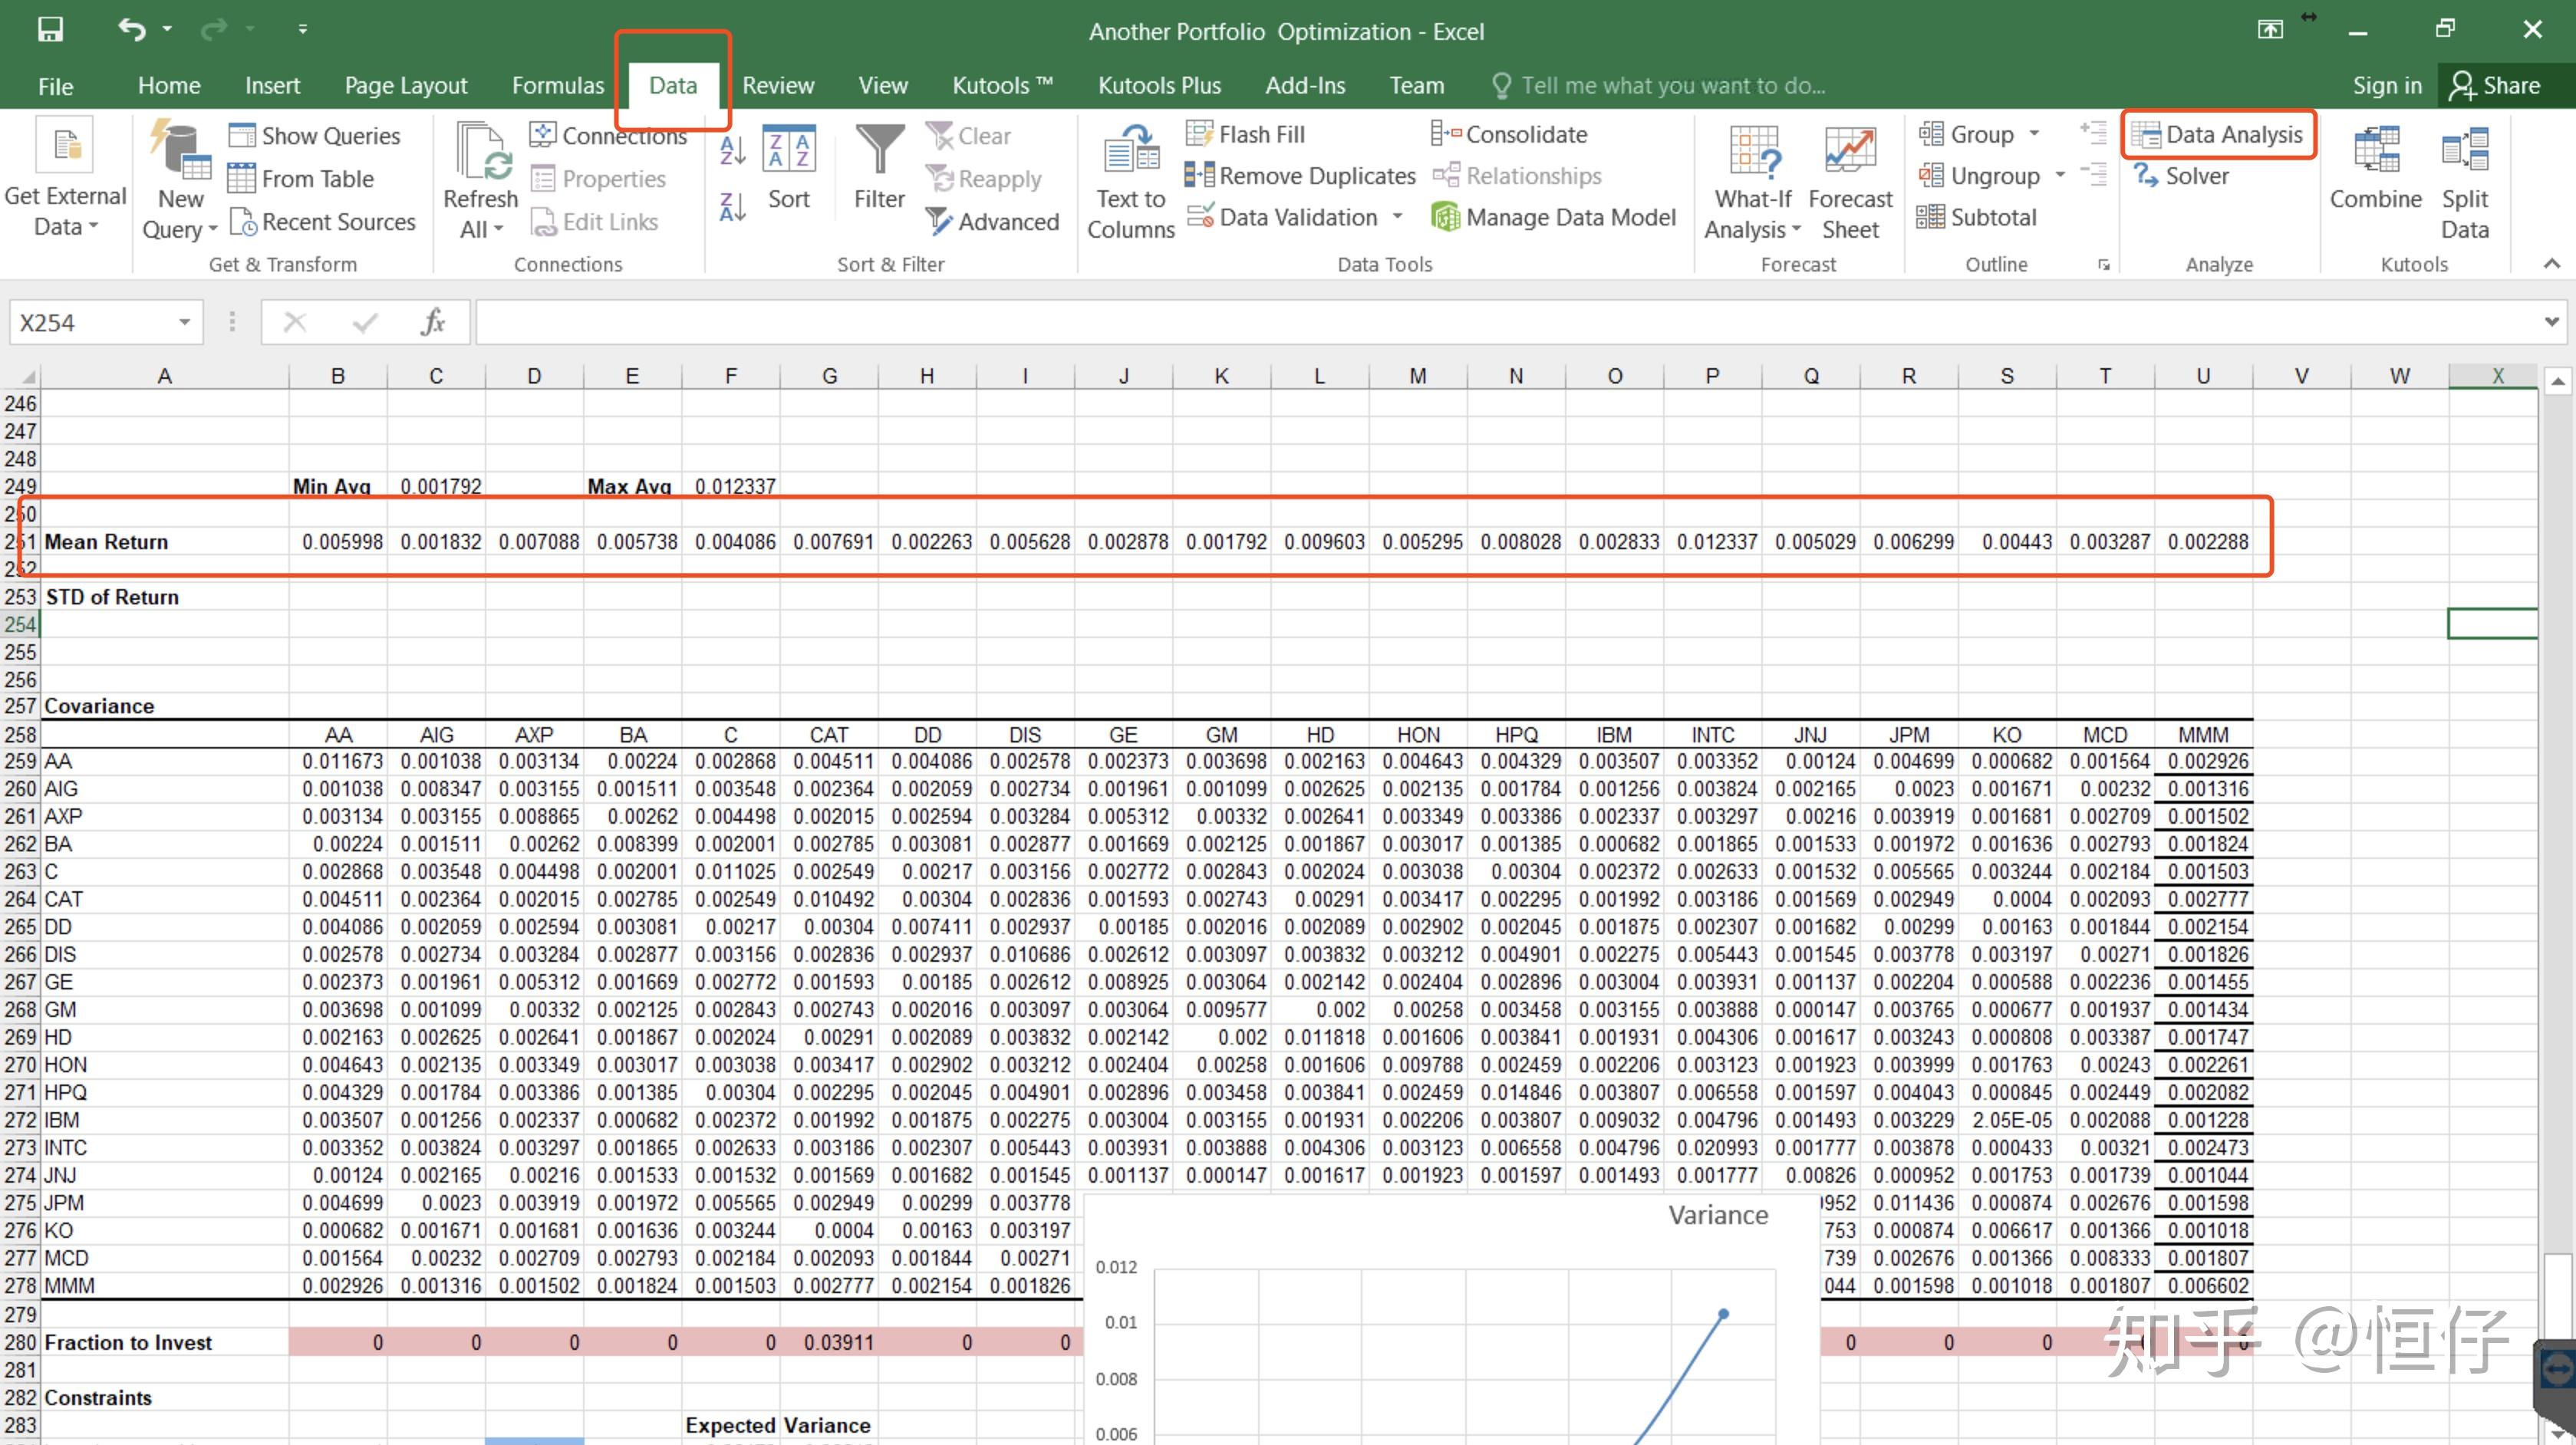
Task: Select pink Fraction to Invest cell B280
Action: click(x=338, y=1342)
